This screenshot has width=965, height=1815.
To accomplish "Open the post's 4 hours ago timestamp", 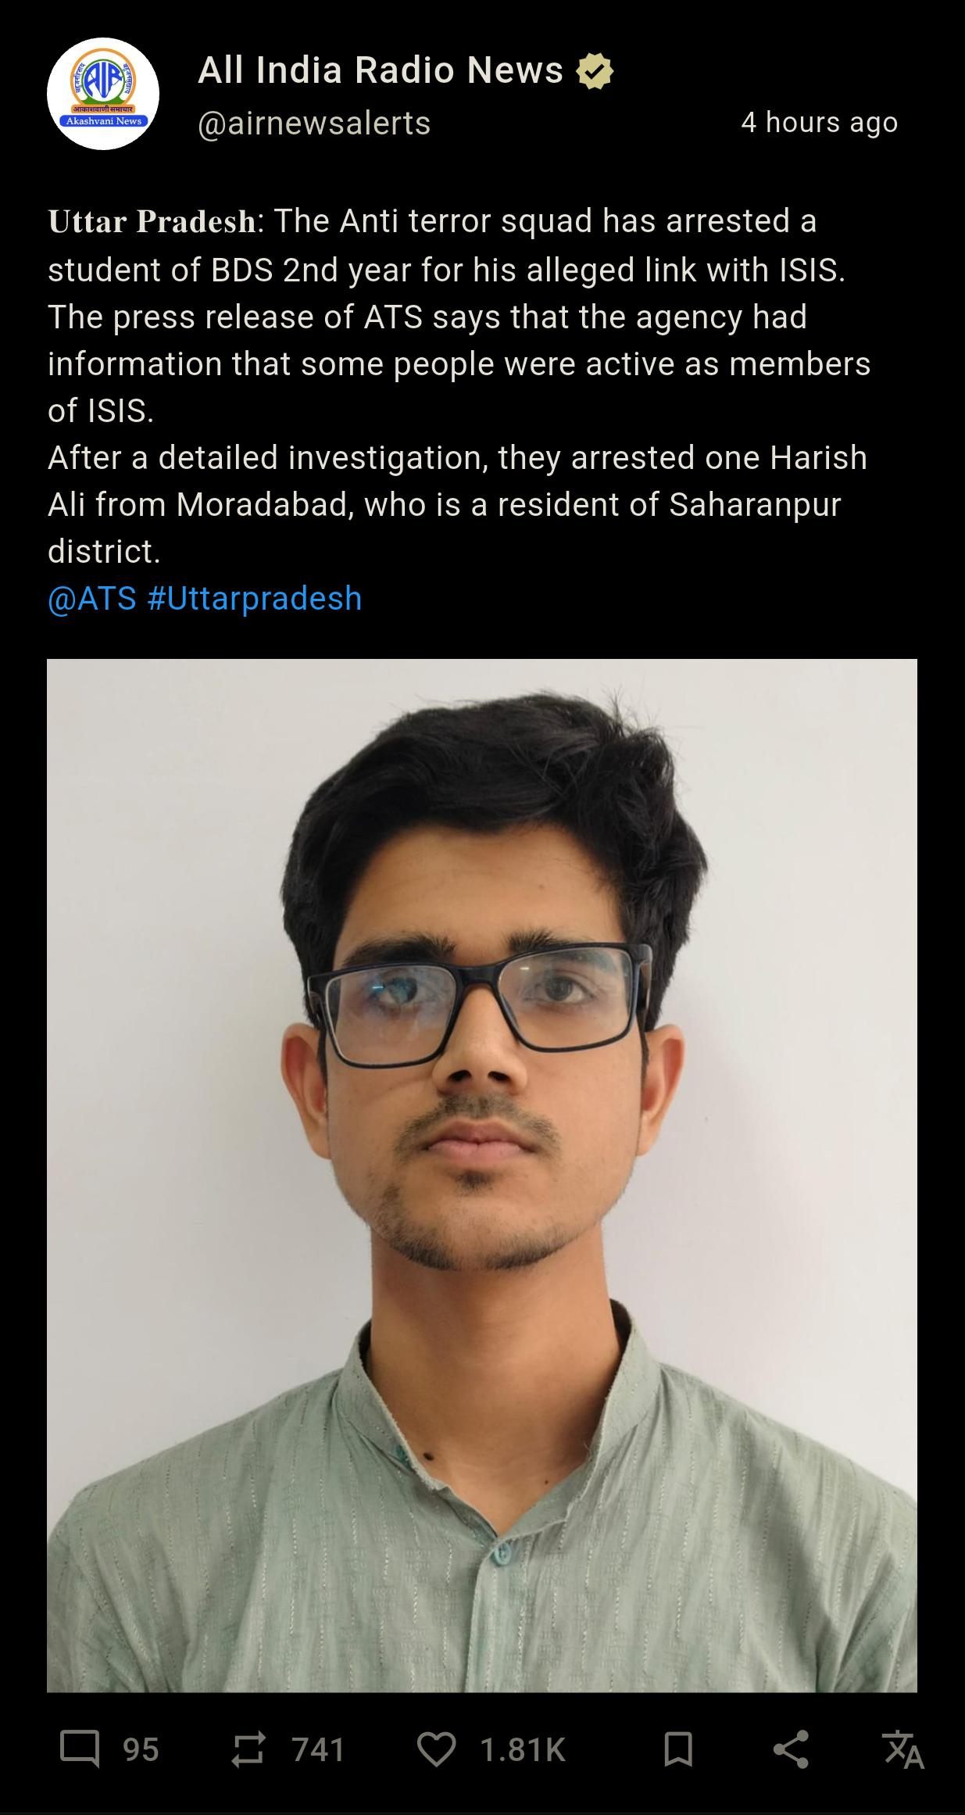I will [820, 123].
